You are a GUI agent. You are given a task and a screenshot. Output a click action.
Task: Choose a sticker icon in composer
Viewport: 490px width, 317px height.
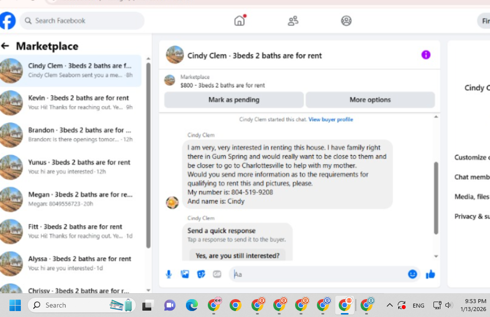tap(201, 274)
